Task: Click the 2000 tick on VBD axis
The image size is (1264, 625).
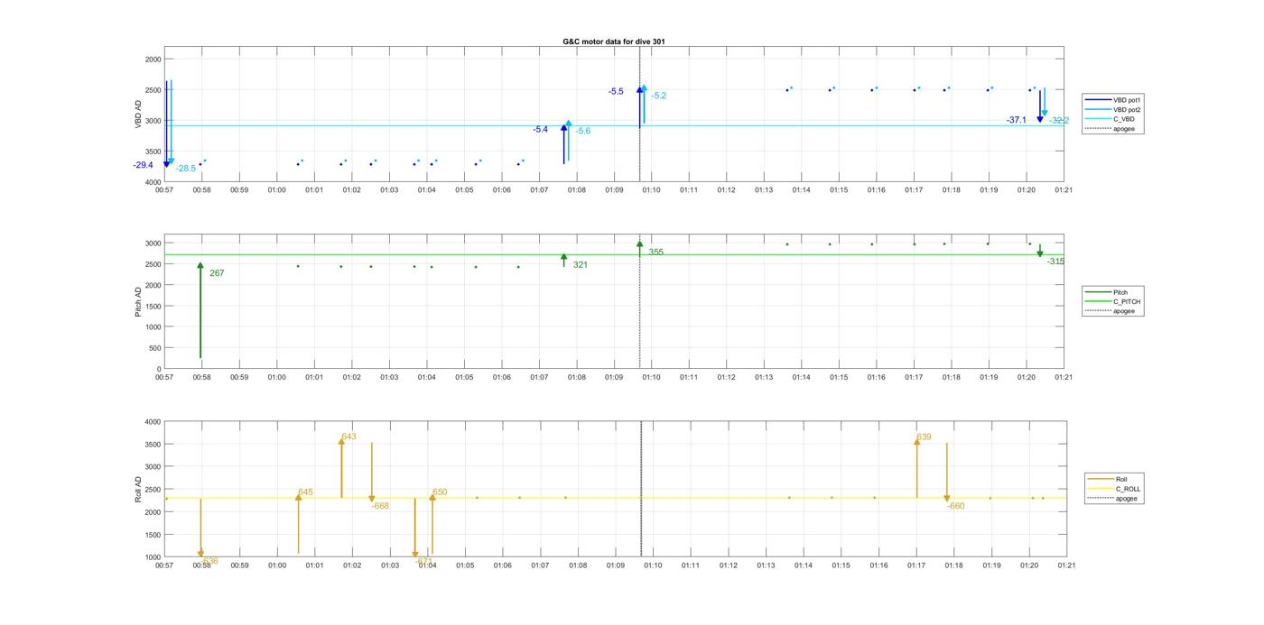Action: pos(153,59)
